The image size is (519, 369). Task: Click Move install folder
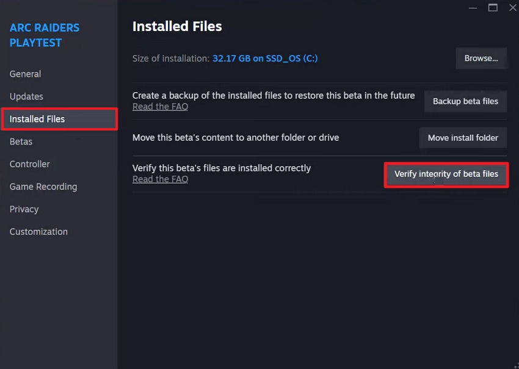point(463,137)
